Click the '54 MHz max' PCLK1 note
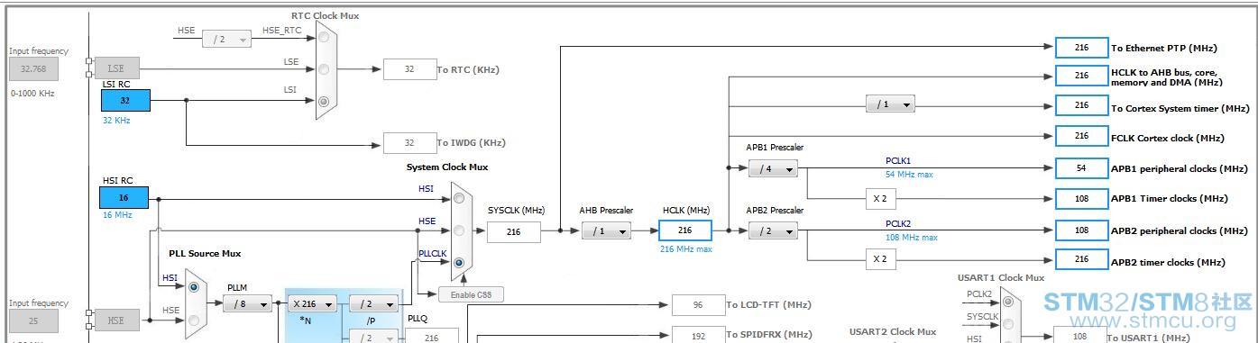1258x343 pixels. [x=909, y=175]
